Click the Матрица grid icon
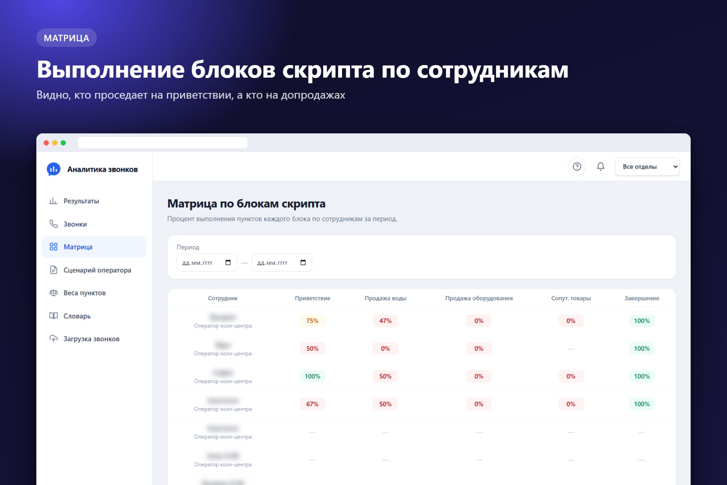Viewport: 727px width, 485px height. tap(53, 247)
